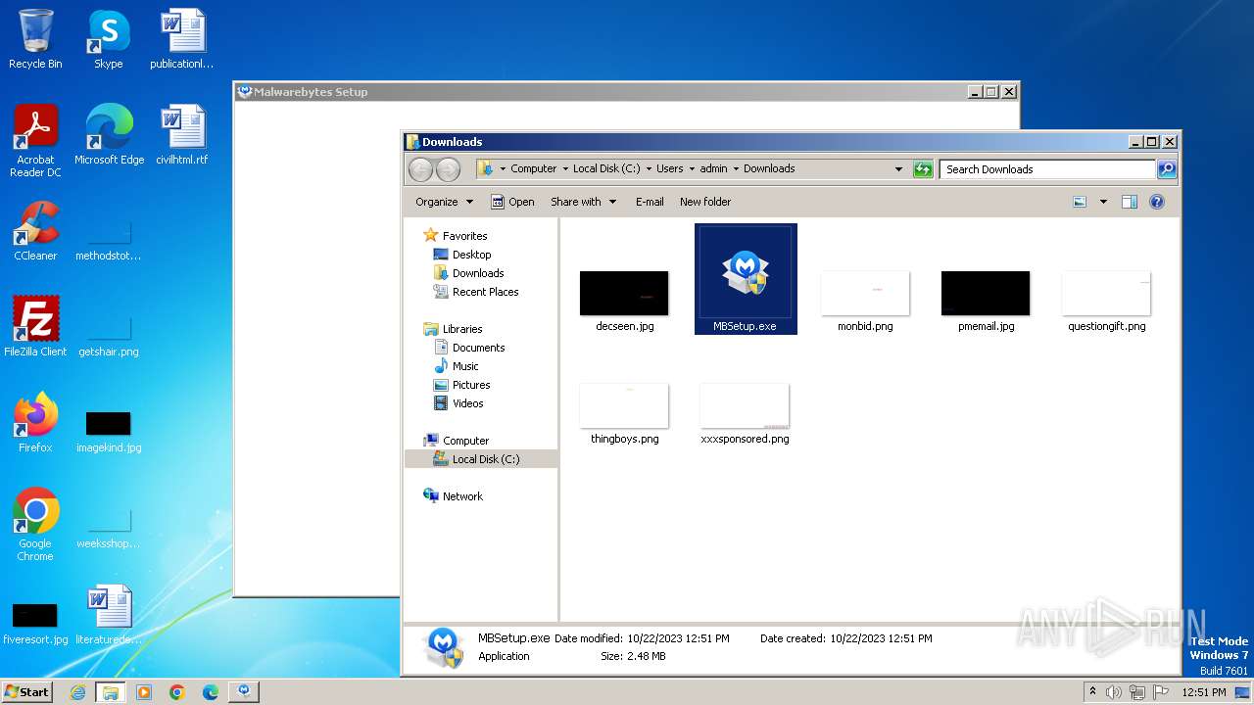This screenshot has height=705, width=1254.
Task: Open the civilhtml.rtf desktop file
Action: click(x=182, y=135)
